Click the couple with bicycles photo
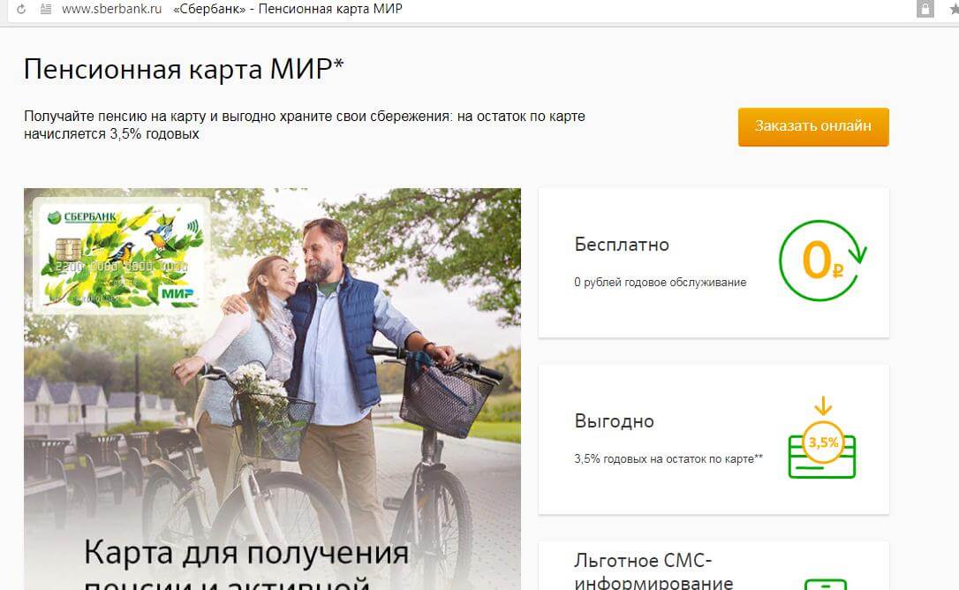Viewport: 959px width, 590px height. (272, 389)
